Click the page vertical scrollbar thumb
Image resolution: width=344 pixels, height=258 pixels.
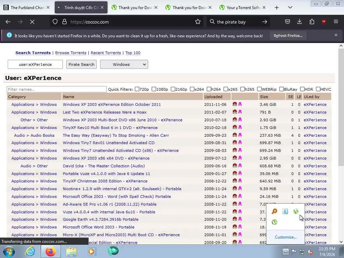pos(341,107)
